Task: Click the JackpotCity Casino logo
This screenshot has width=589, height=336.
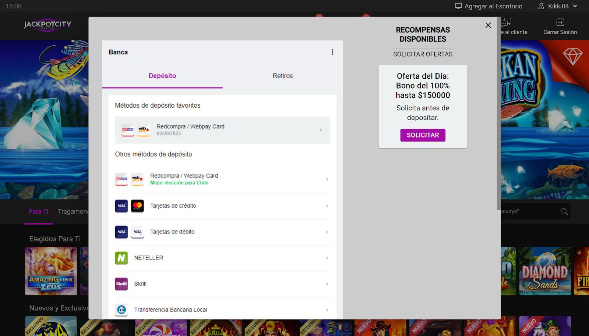Action: [47, 25]
